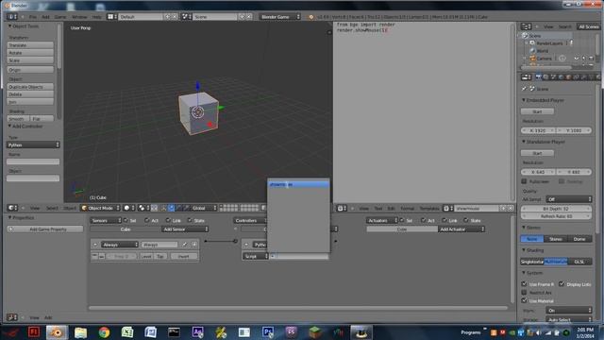Open the Blender Game engine dropdown
The image size is (604, 340).
click(279, 17)
